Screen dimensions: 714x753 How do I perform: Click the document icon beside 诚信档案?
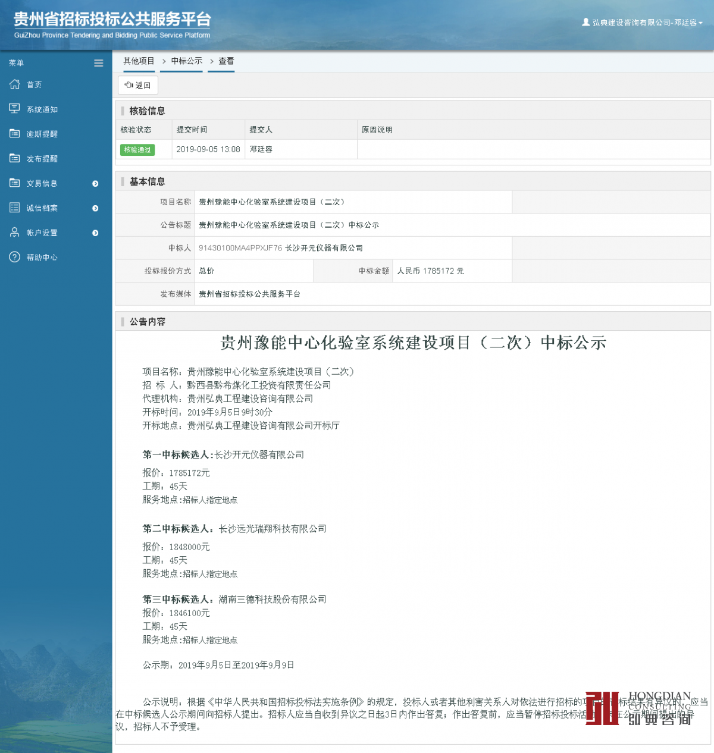(15, 208)
